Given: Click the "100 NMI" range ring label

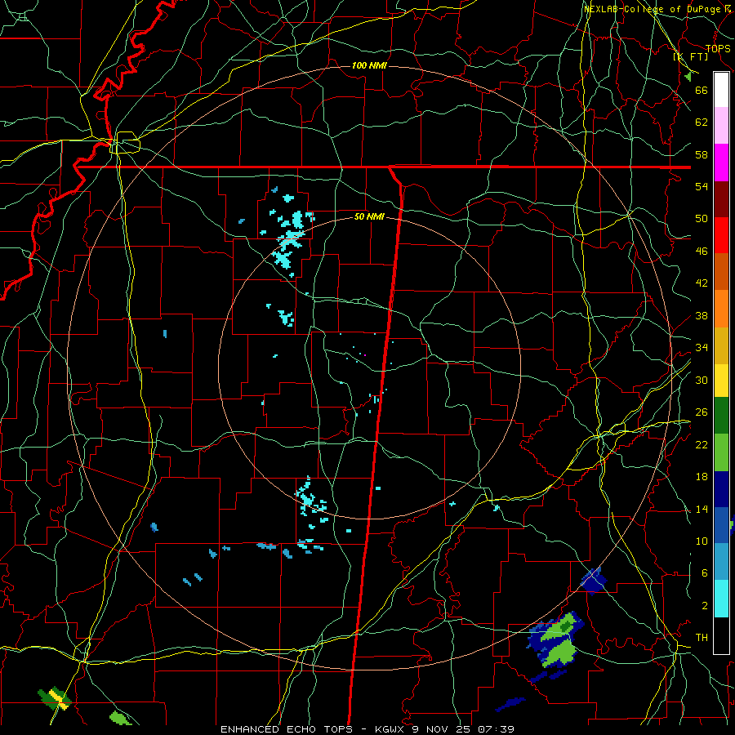Looking at the screenshot, I should click(369, 65).
